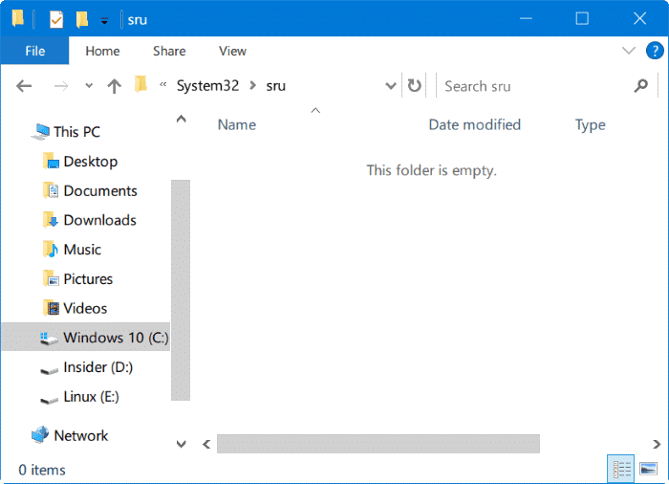Switch to Large icons view
Screen dimensions: 669x484
click(648, 469)
